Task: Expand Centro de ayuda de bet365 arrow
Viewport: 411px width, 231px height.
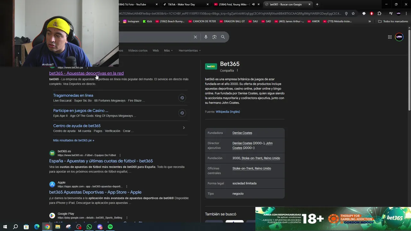Action: tap(184, 128)
